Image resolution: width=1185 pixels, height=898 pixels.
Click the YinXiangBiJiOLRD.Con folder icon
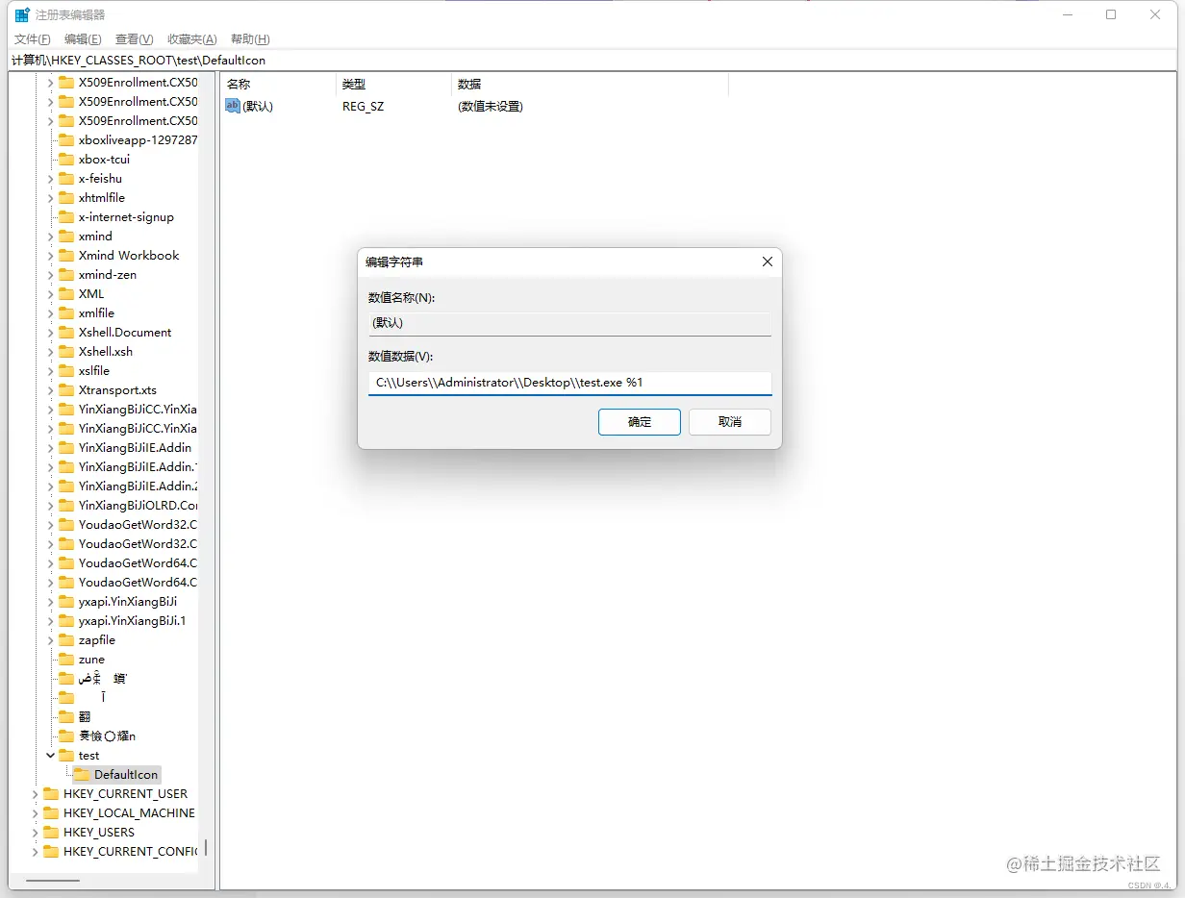[x=66, y=506]
